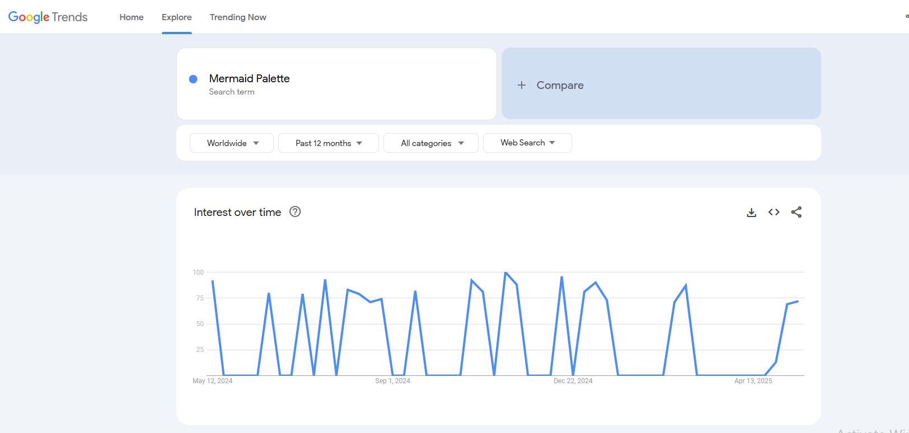Open the Trending Now tab
The height and width of the screenshot is (433, 909).
point(238,17)
